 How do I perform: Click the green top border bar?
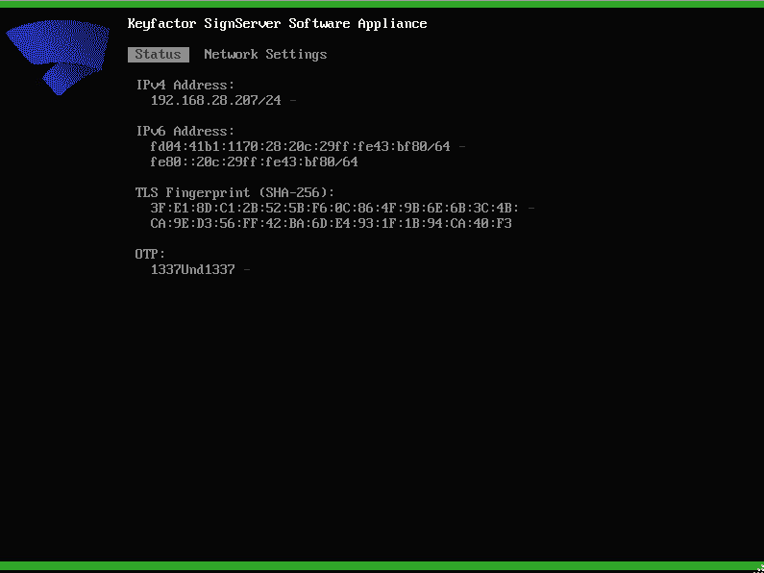point(382,4)
